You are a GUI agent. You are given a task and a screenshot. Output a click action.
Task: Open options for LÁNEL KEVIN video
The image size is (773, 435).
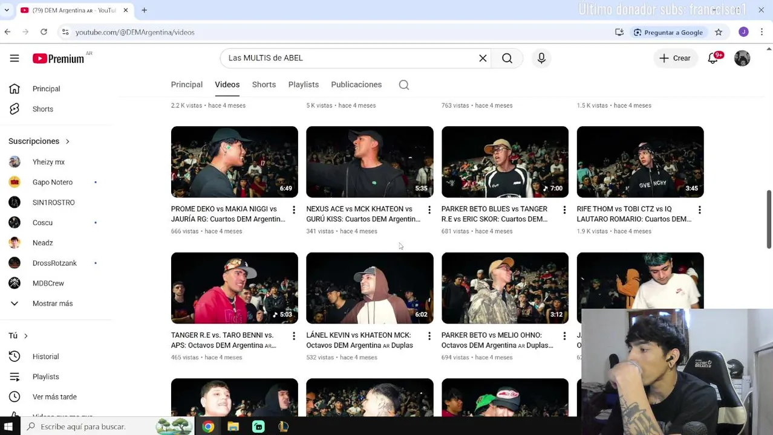tap(429, 336)
